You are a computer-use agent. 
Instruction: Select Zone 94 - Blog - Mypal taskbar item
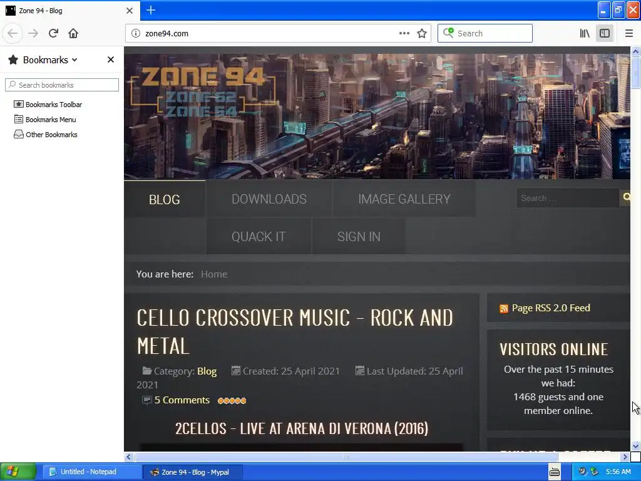click(x=193, y=472)
